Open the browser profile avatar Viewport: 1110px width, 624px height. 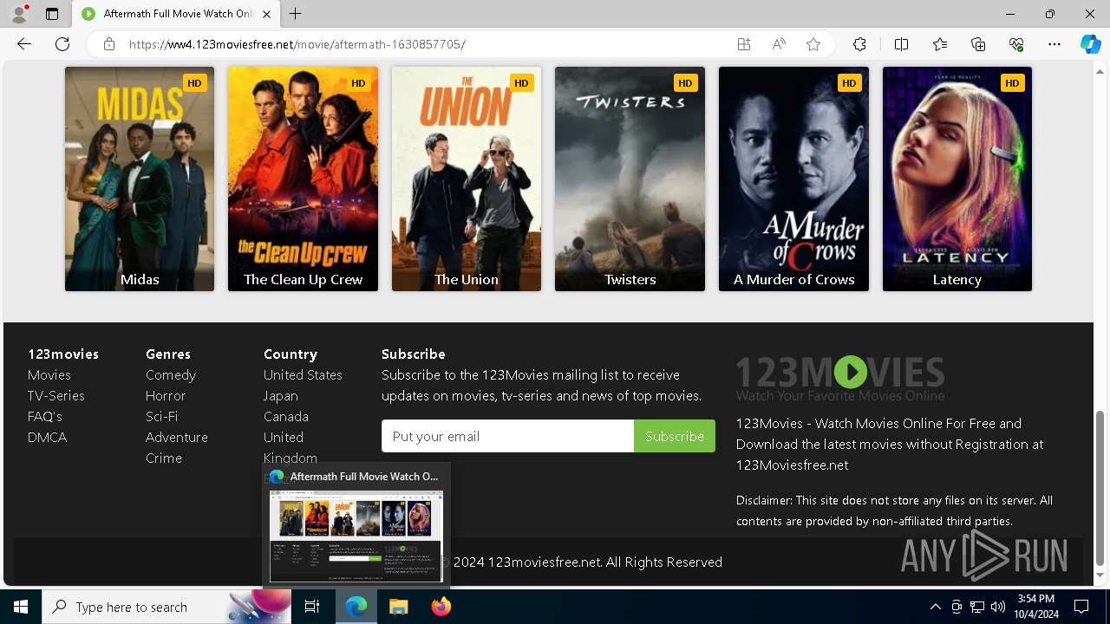(x=19, y=14)
